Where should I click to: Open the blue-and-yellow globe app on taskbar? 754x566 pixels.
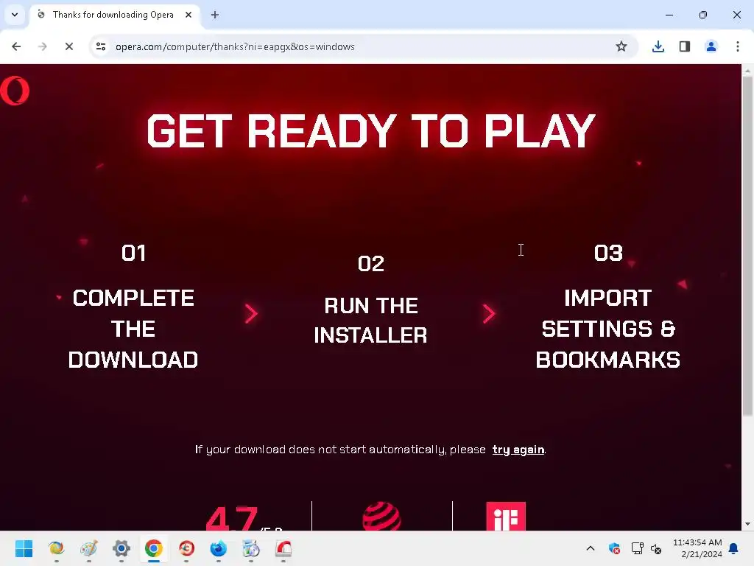(x=56, y=548)
